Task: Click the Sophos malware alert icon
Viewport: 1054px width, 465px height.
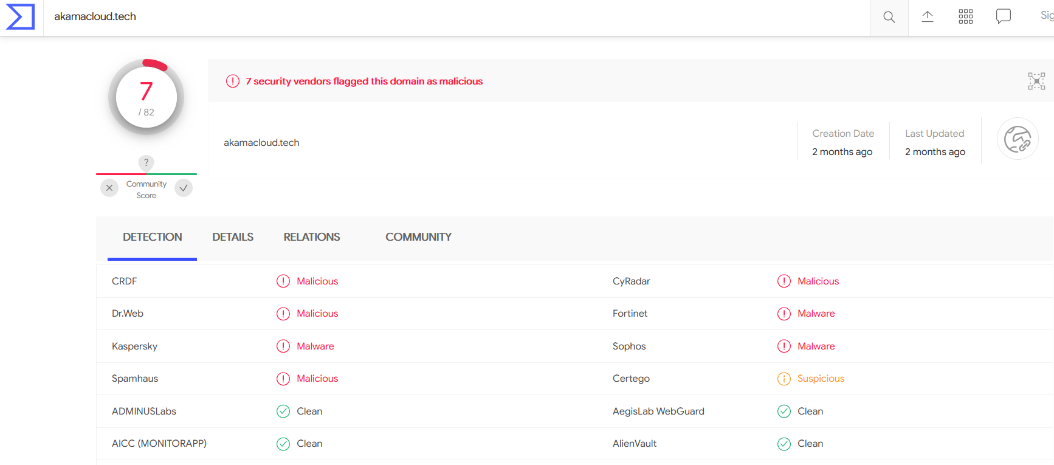Action: point(784,346)
